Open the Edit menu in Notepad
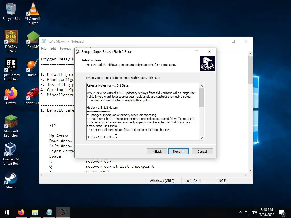Image resolution: width=291 pixels, height=218 pixels. point(53,48)
